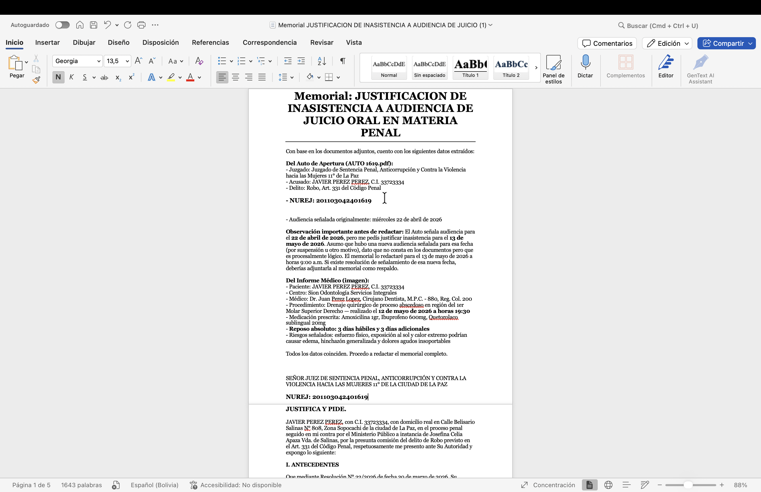Open the Diseño tab

click(119, 42)
